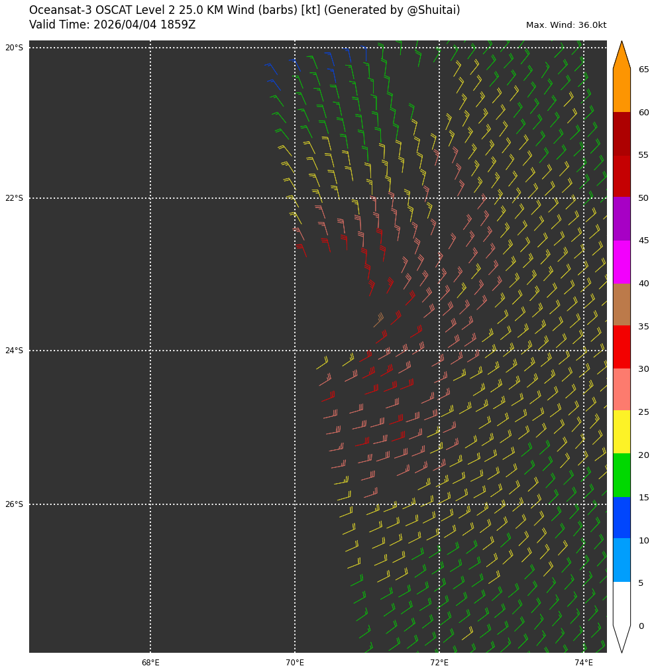
Task: Click the Oceansat-3 OSCAT plot title
Action: (245, 11)
